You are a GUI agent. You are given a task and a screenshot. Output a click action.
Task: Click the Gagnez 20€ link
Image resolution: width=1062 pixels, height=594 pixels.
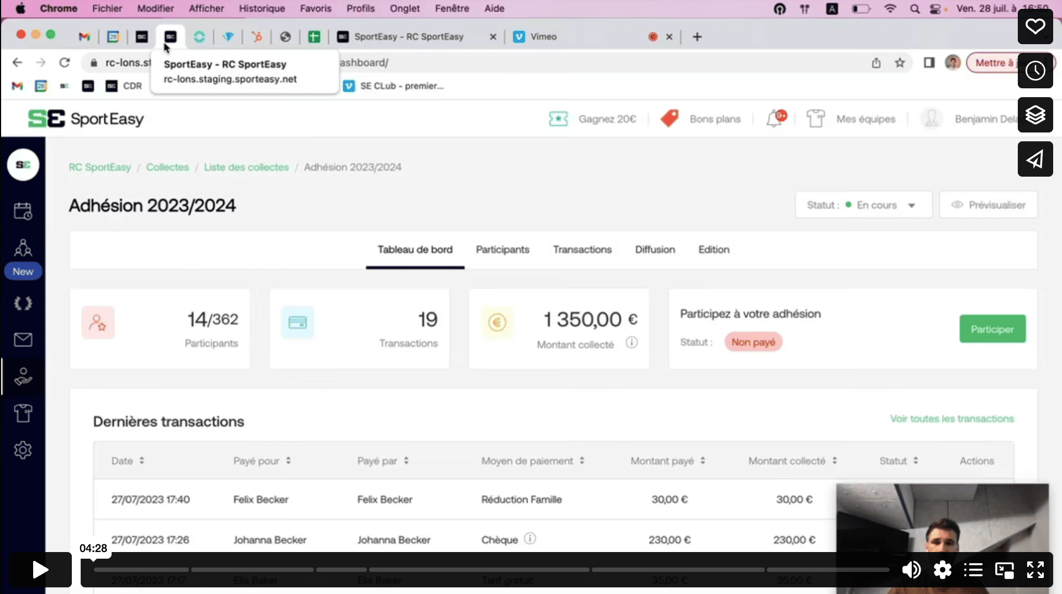592,119
